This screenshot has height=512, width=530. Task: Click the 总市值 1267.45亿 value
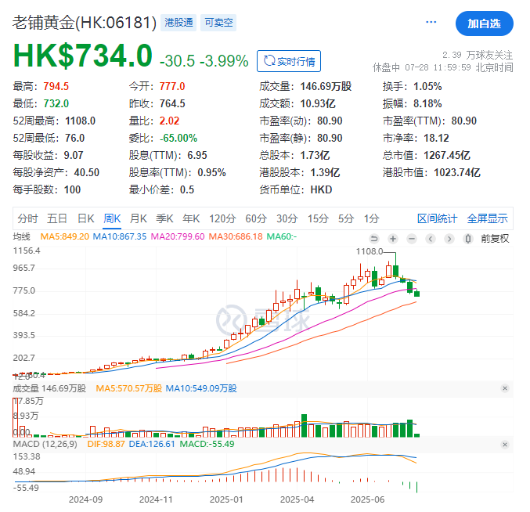coord(446,156)
